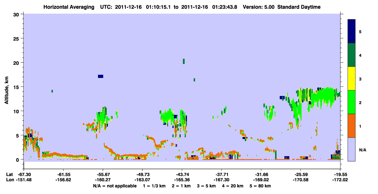Click latitude value -61.55
The height and width of the screenshot is (194, 378).
tap(63, 175)
